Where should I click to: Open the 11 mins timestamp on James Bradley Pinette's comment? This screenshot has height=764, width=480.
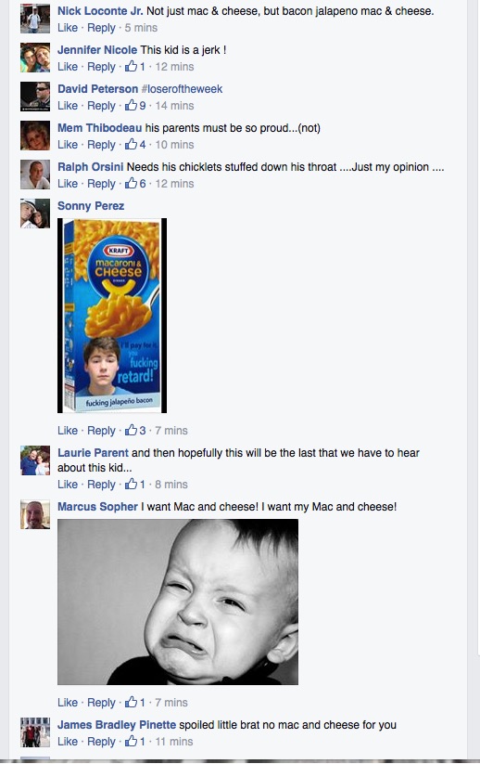click(x=174, y=741)
